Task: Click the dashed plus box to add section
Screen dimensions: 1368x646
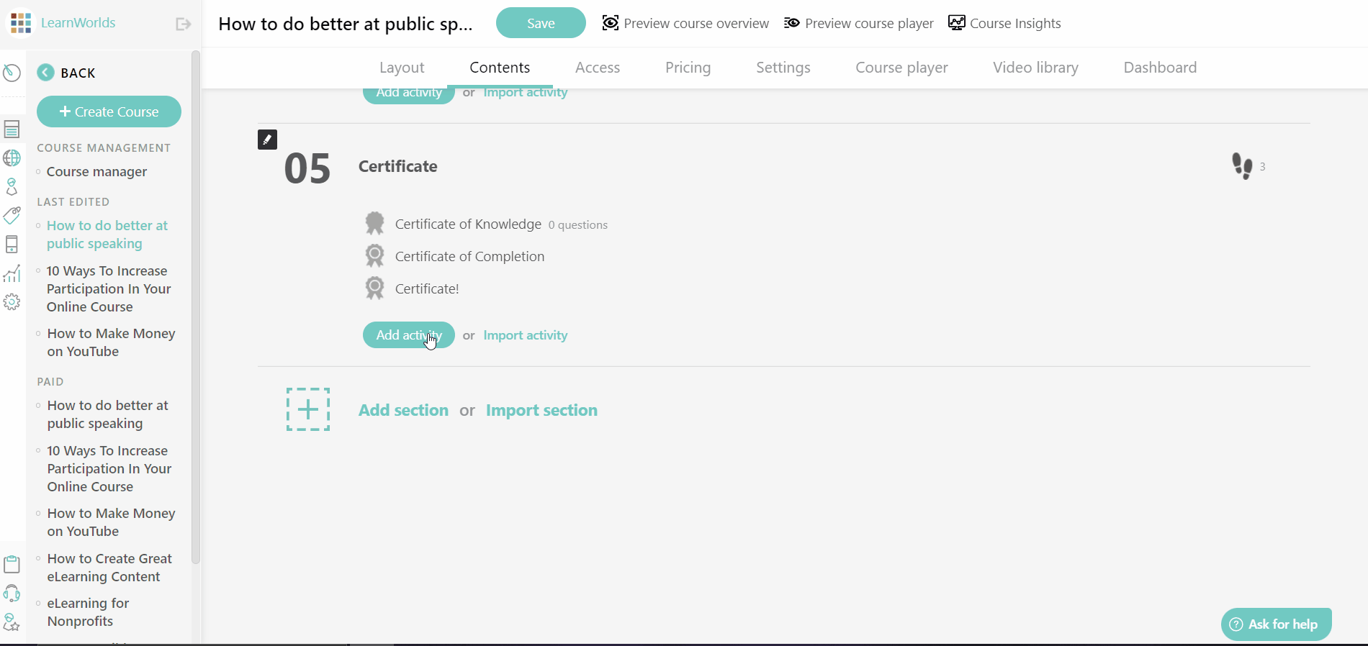Action: pos(308,409)
